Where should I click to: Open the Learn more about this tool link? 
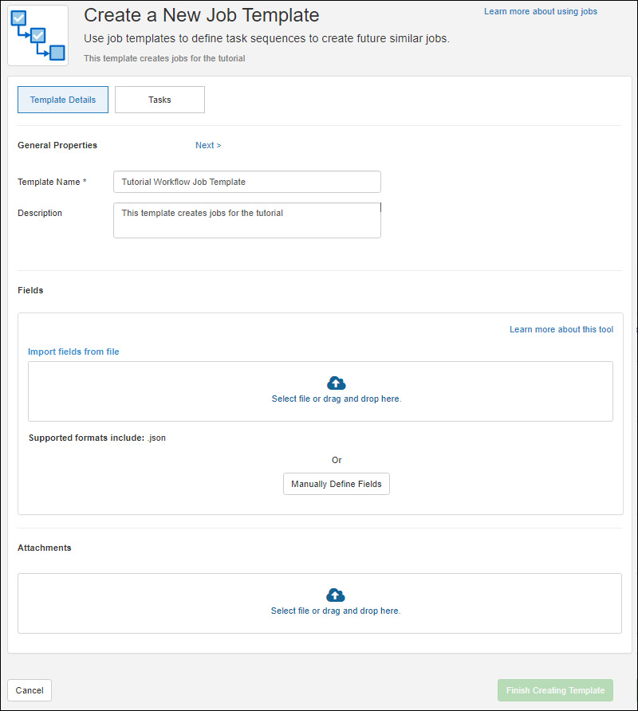click(561, 329)
